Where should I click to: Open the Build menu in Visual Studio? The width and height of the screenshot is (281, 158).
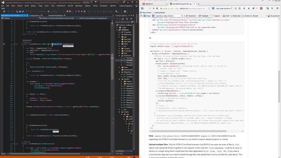[27, 6]
